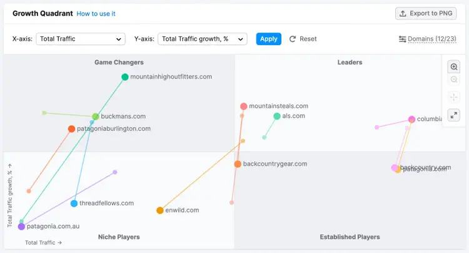
Task: Select the als.com teal dot
Action: click(x=277, y=116)
